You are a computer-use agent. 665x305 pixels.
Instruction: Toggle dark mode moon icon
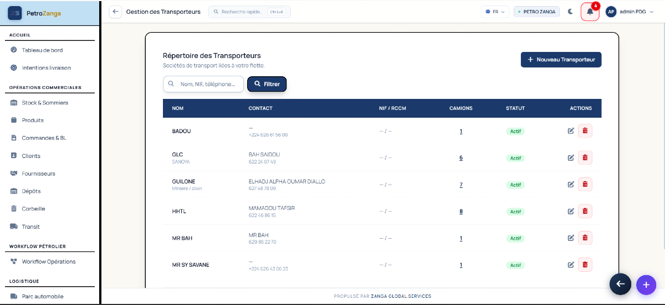(570, 12)
